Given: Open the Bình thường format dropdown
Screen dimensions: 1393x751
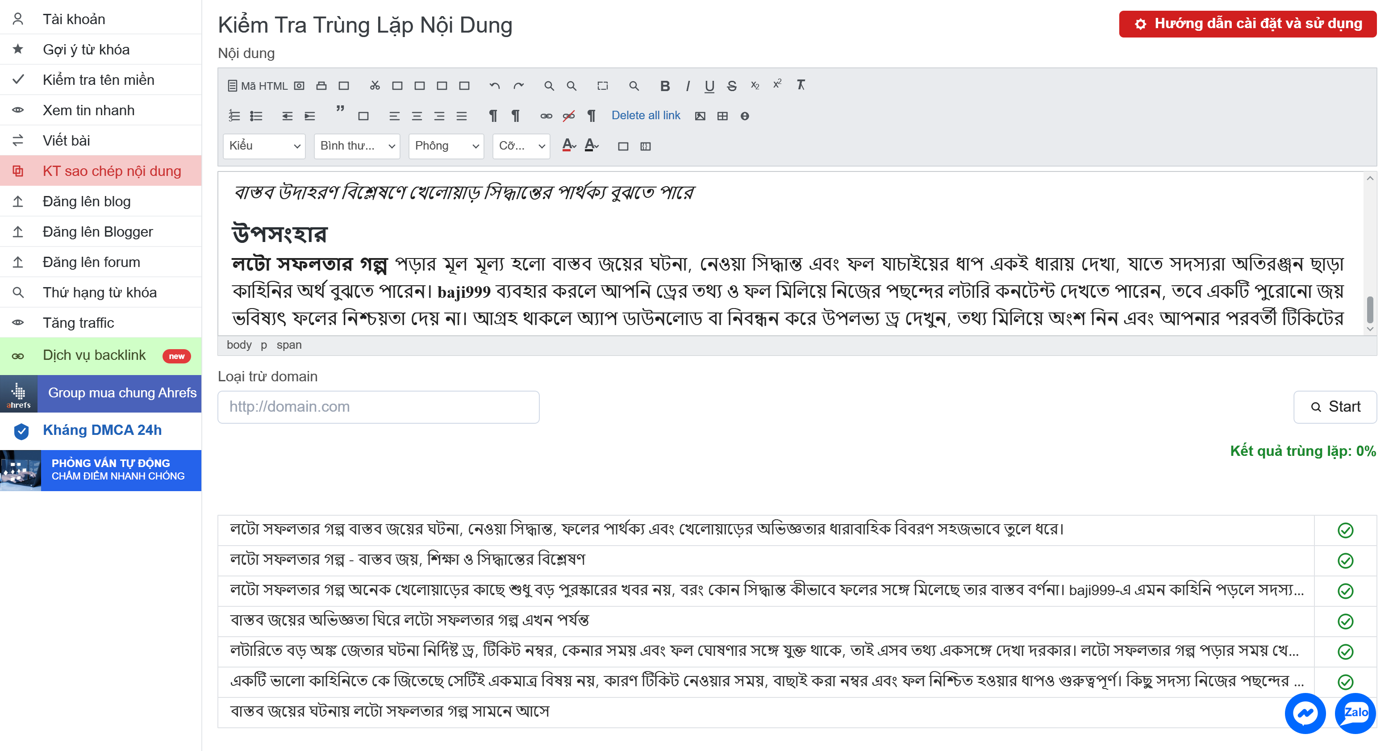Looking at the screenshot, I should point(357,146).
